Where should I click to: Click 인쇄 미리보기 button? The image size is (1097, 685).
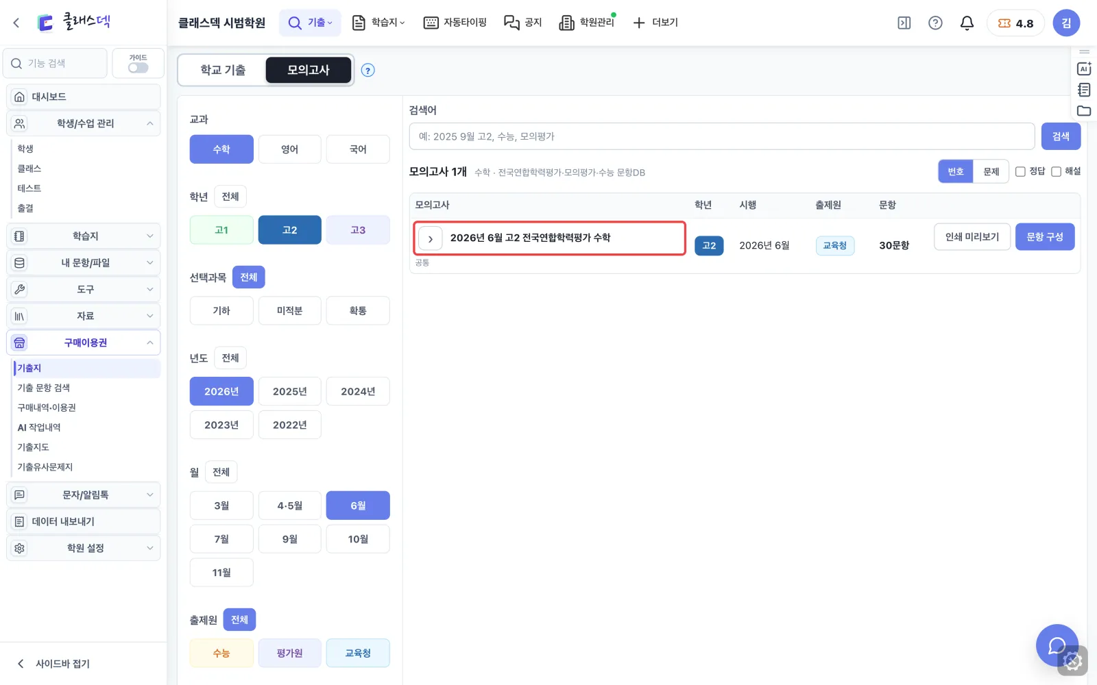[x=972, y=237]
